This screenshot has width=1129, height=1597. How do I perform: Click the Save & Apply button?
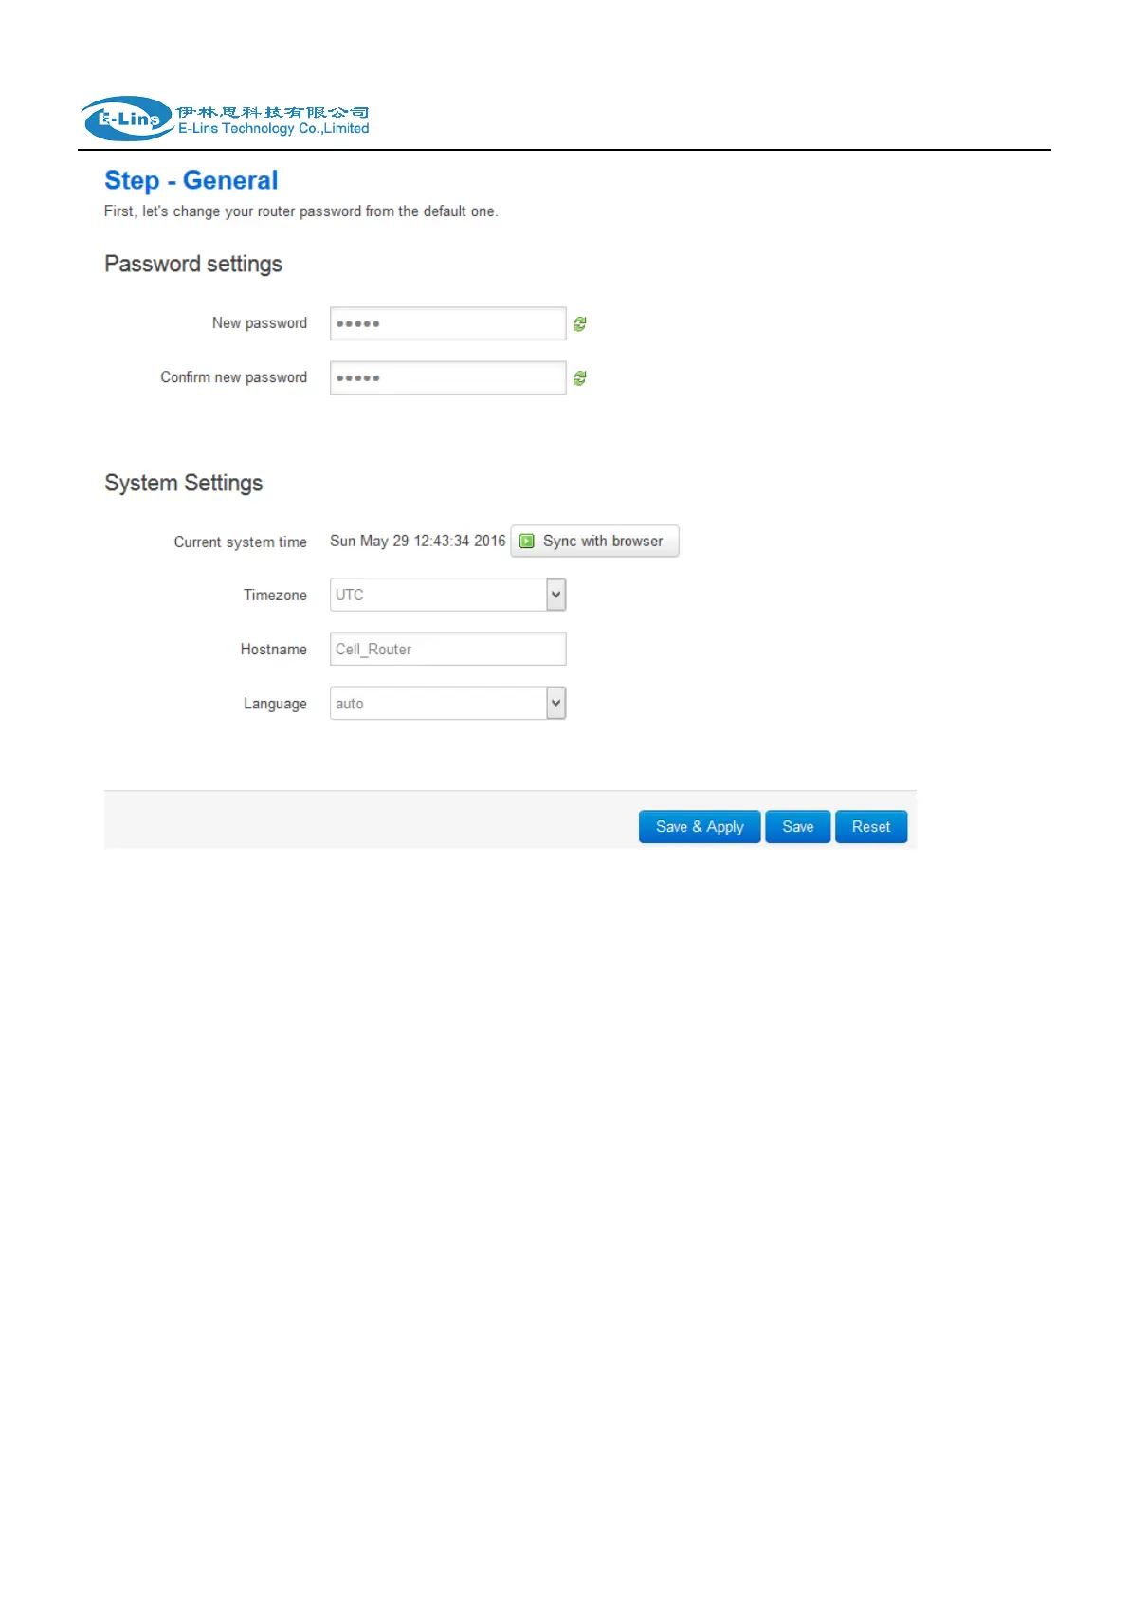(x=699, y=827)
